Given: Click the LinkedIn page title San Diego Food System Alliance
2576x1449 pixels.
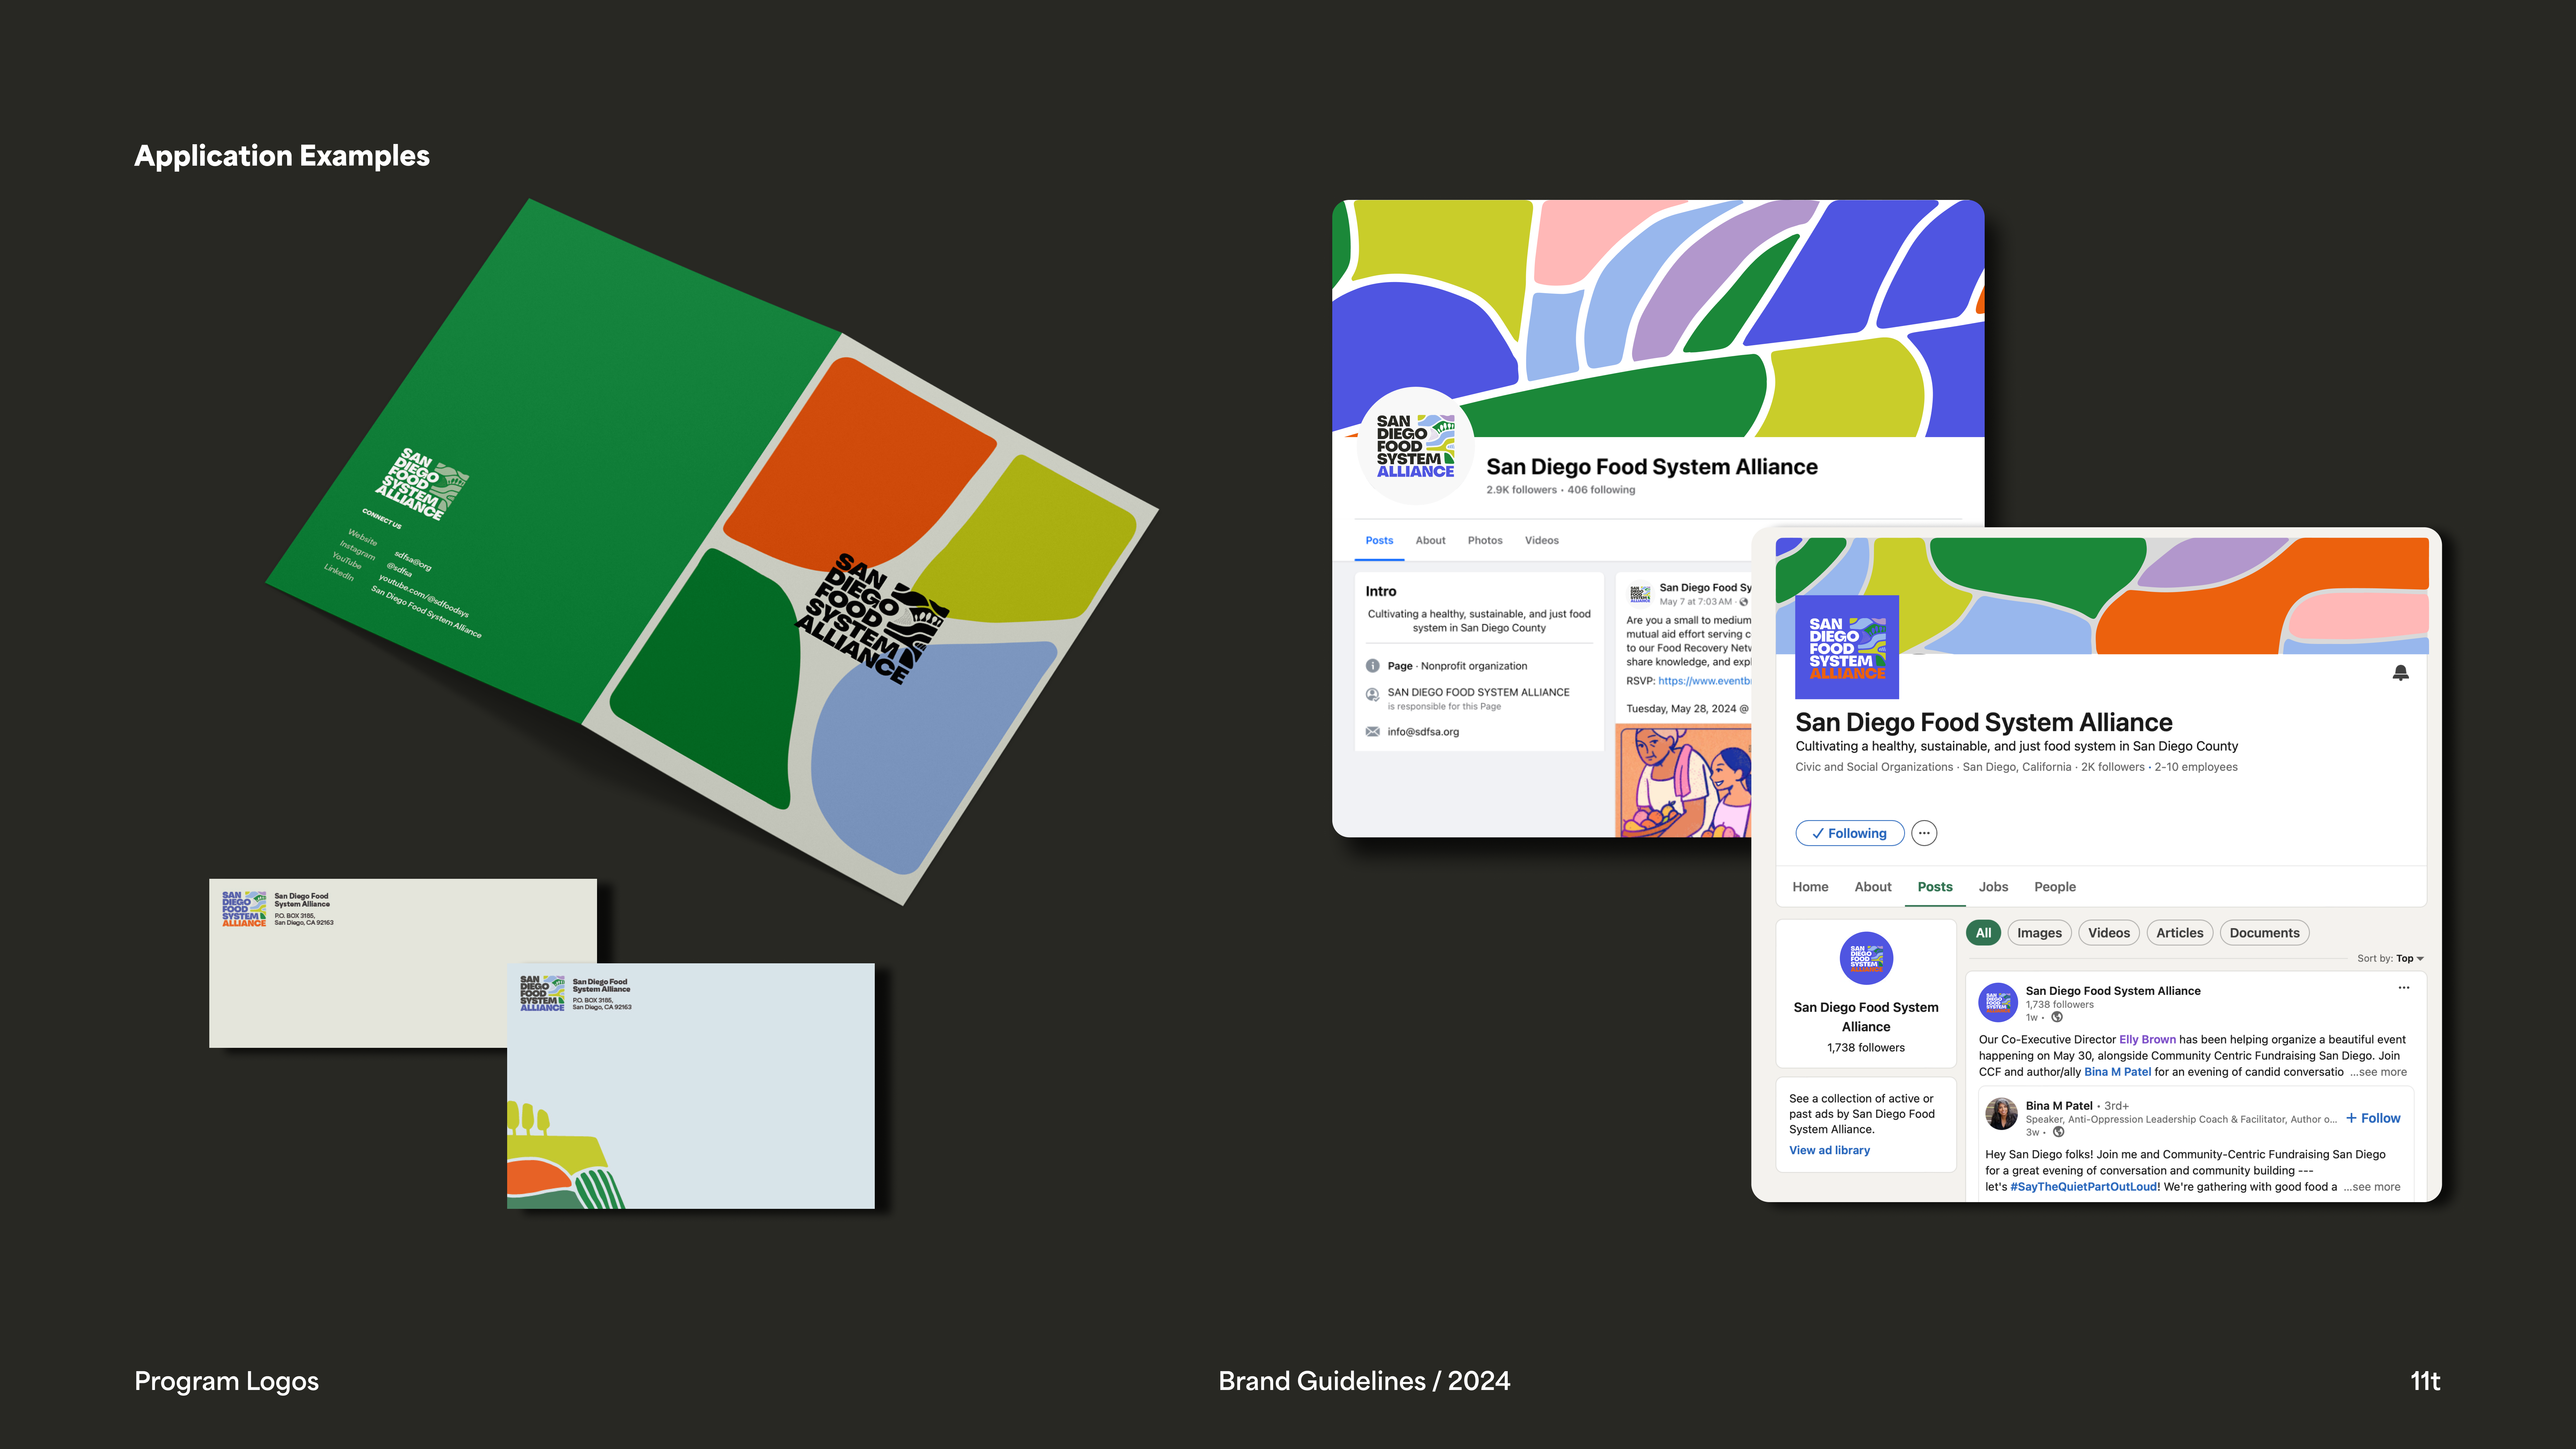Looking at the screenshot, I should coord(1984,722).
